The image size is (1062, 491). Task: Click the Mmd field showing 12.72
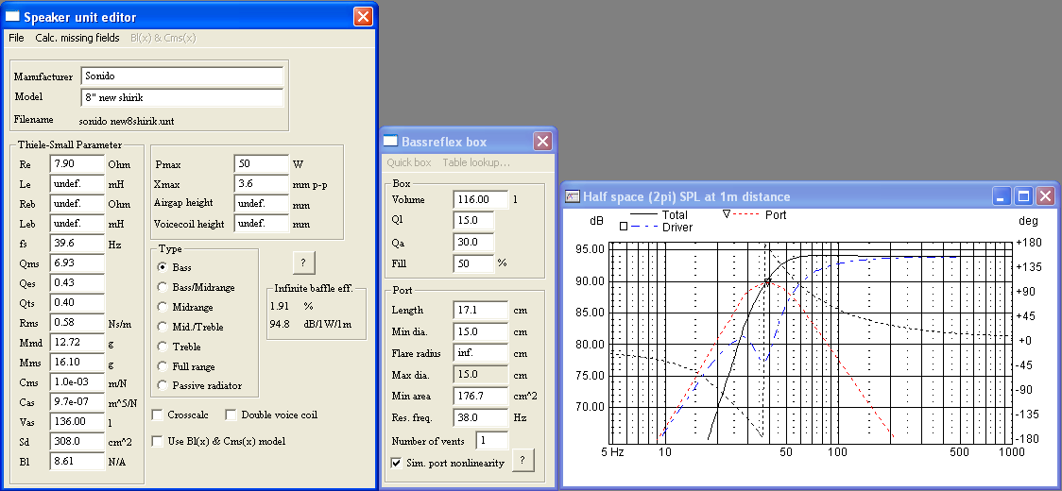(77, 343)
